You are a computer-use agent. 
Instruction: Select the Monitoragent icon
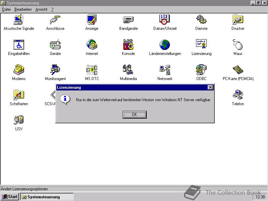[55, 70]
